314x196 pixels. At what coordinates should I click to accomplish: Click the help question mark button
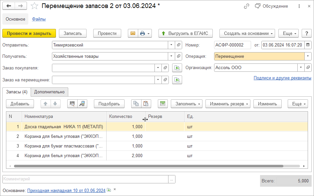coord(306,33)
